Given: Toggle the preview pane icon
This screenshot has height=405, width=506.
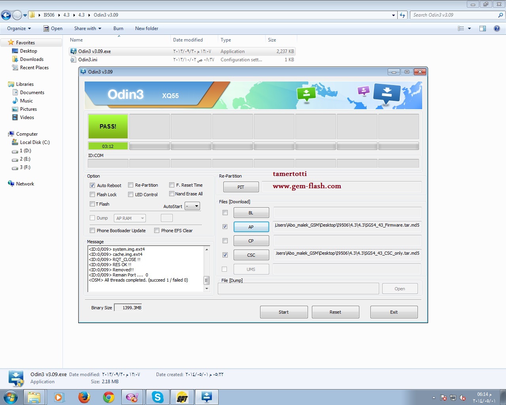Looking at the screenshot, I should pos(483,28).
